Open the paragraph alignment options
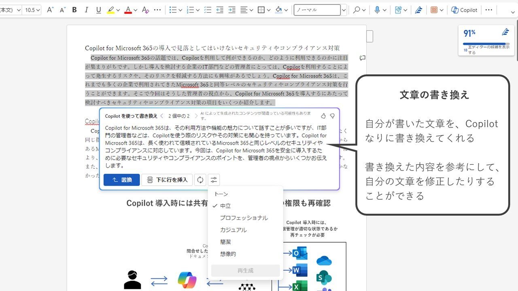Screen dimensions: 518x291 (x=246, y=10)
